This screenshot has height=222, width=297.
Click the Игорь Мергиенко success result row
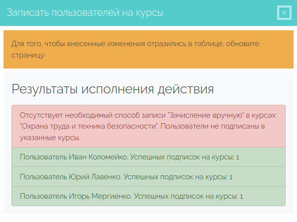(x=148, y=196)
